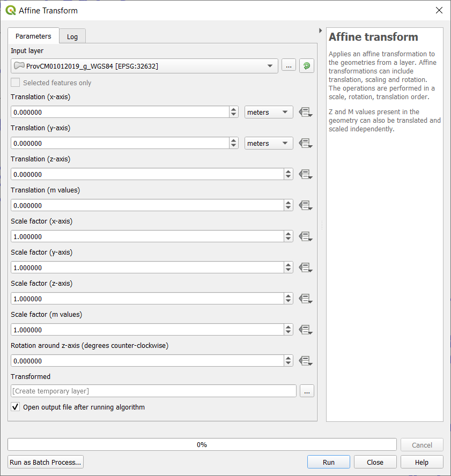Select the Parameters tab
Viewport: 451px width, 476px height.
[x=33, y=36]
